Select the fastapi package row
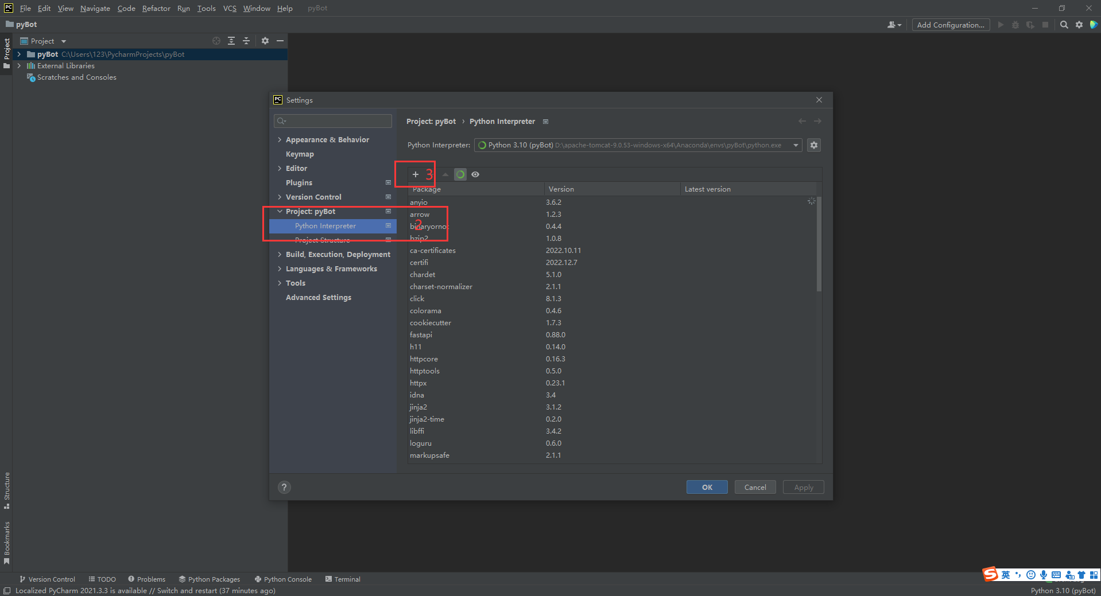This screenshot has height=596, width=1101. [612, 335]
